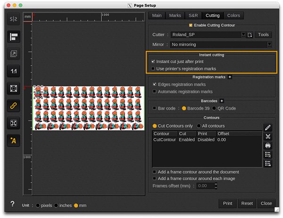Image resolution: width=283 pixels, height=218 pixels.
Task: Check Add a frame contour around each image
Action: (x=154, y=178)
